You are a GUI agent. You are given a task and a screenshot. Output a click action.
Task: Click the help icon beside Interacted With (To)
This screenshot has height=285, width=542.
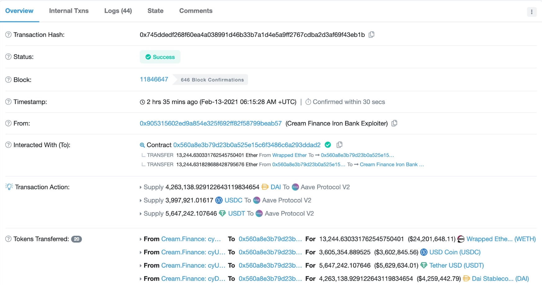(8, 145)
